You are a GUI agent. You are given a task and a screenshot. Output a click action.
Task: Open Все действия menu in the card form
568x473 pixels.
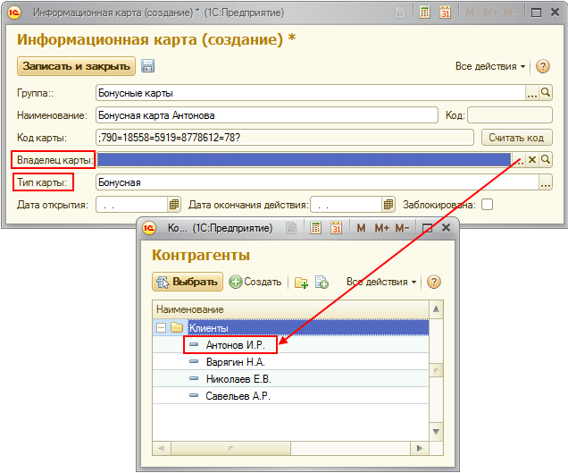point(490,66)
